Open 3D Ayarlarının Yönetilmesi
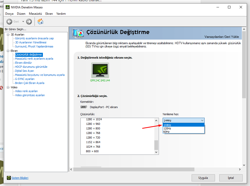Viewport: 250px width, 186px height. (x=31, y=42)
